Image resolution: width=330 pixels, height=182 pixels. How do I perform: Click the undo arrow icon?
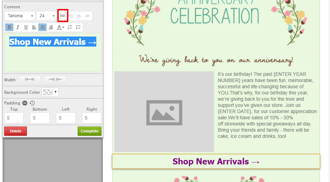pos(79,16)
